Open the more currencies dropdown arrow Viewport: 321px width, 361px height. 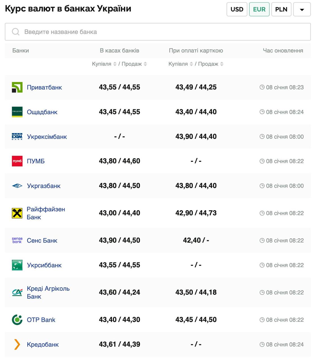tap(302, 9)
